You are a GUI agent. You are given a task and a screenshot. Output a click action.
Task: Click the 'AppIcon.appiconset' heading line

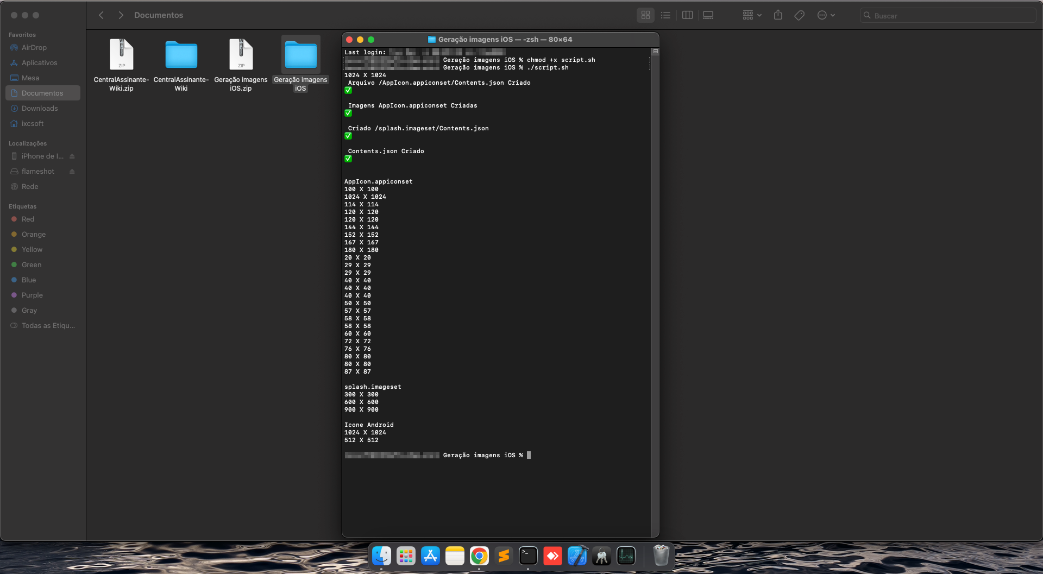pyautogui.click(x=378, y=182)
